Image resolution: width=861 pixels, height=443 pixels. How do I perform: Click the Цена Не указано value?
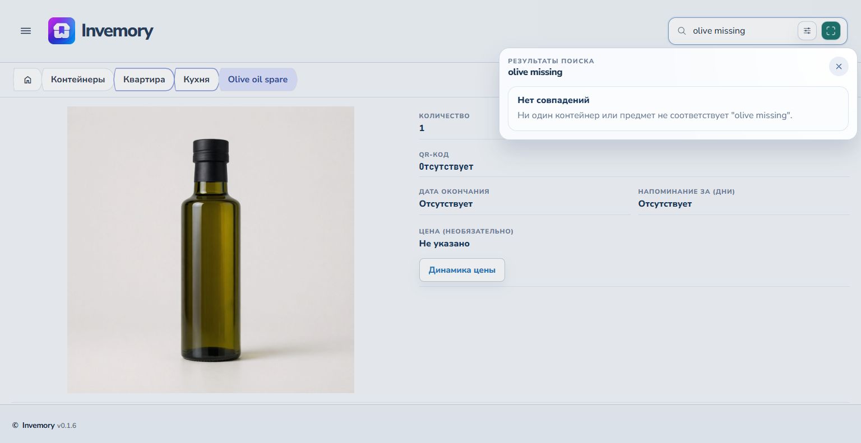(445, 244)
